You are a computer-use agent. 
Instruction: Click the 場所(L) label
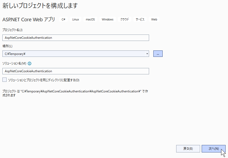pos(7,46)
